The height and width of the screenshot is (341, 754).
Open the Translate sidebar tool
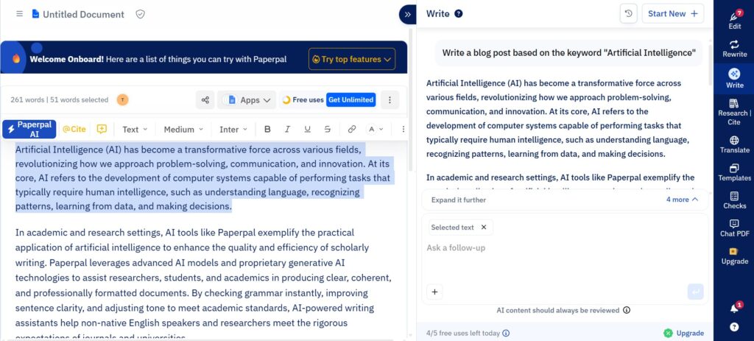(x=734, y=144)
